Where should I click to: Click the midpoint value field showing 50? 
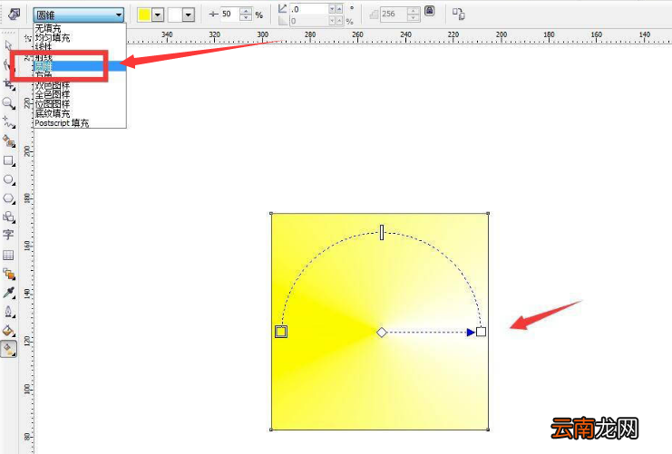tap(229, 14)
